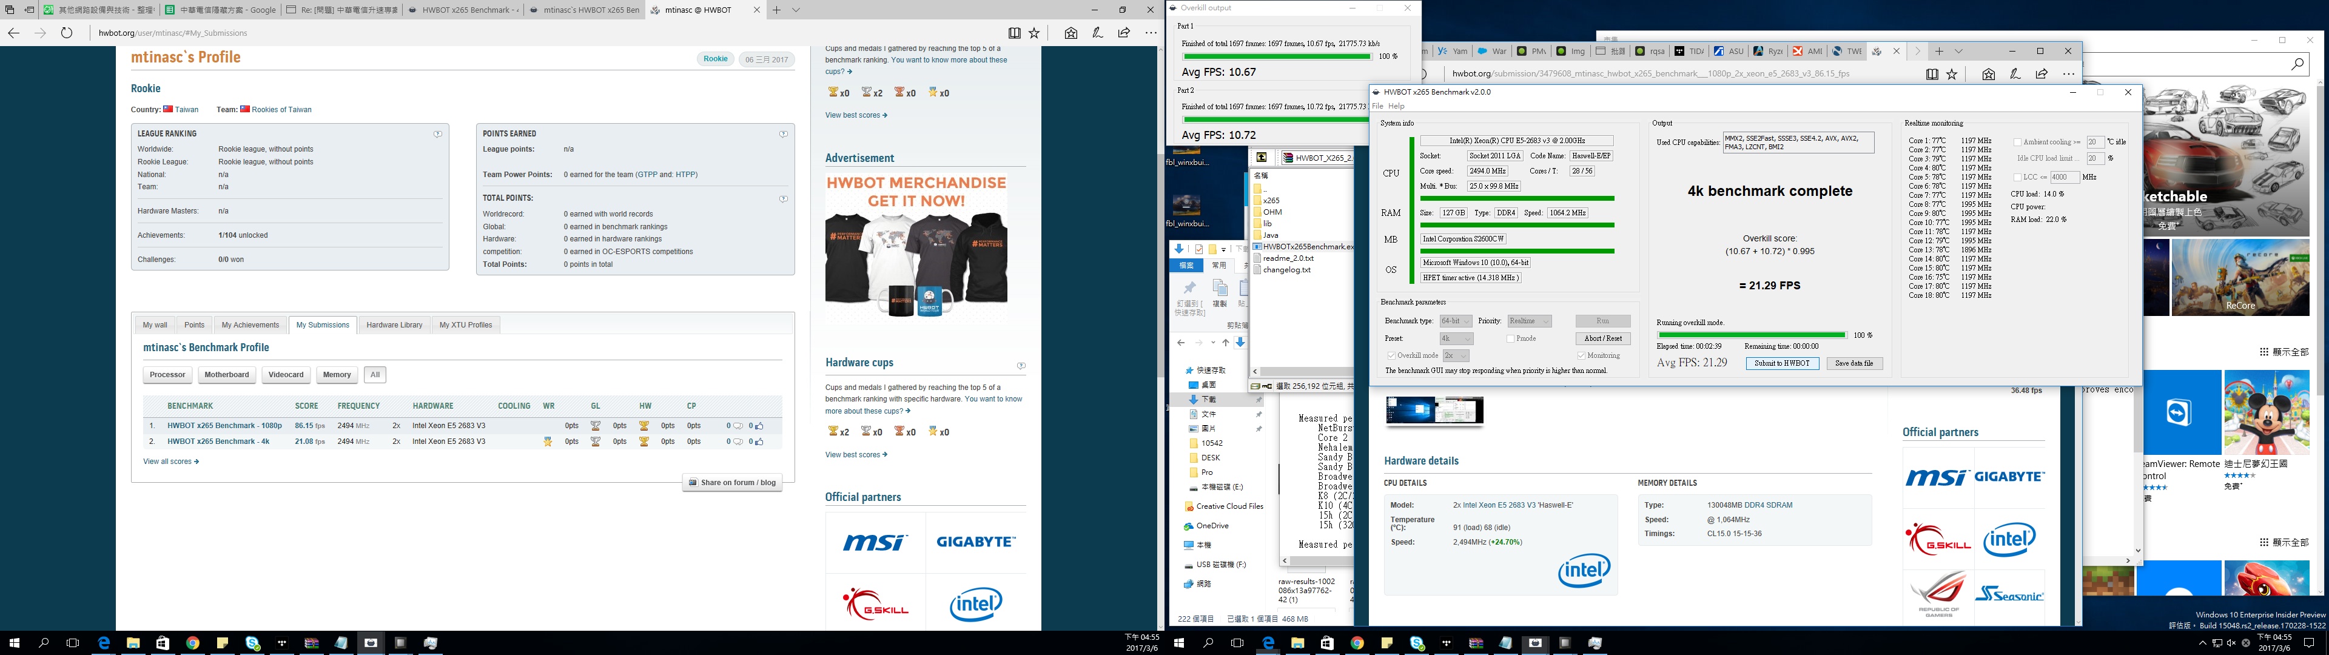The width and height of the screenshot is (2329, 655).
Task: Open a new tab in left Edge
Action: 776,10
